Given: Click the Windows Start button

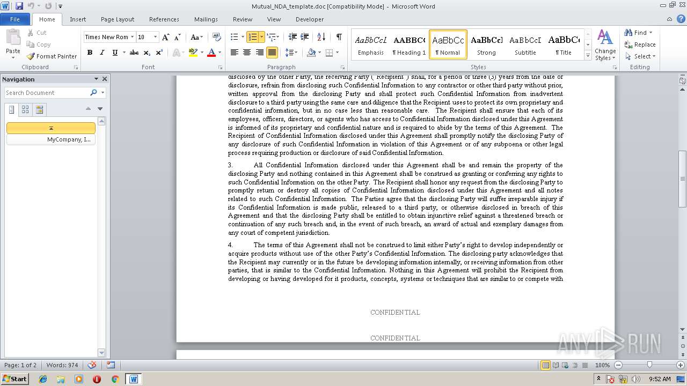Looking at the screenshot, I should (x=15, y=379).
